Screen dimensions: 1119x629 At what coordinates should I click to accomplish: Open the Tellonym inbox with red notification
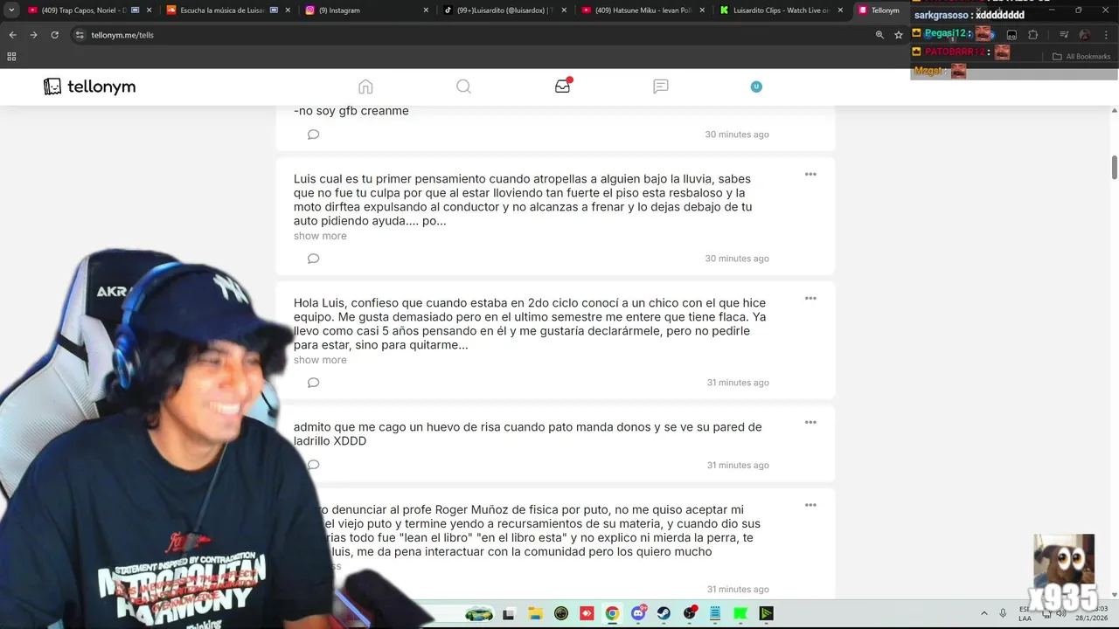coord(563,86)
